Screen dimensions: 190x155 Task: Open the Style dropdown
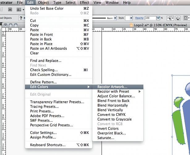pos(129,18)
